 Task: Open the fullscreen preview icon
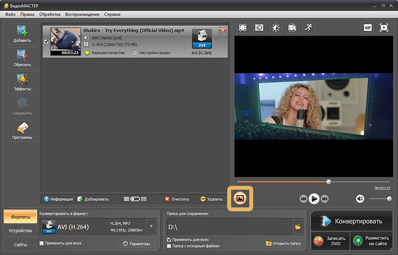click(384, 28)
